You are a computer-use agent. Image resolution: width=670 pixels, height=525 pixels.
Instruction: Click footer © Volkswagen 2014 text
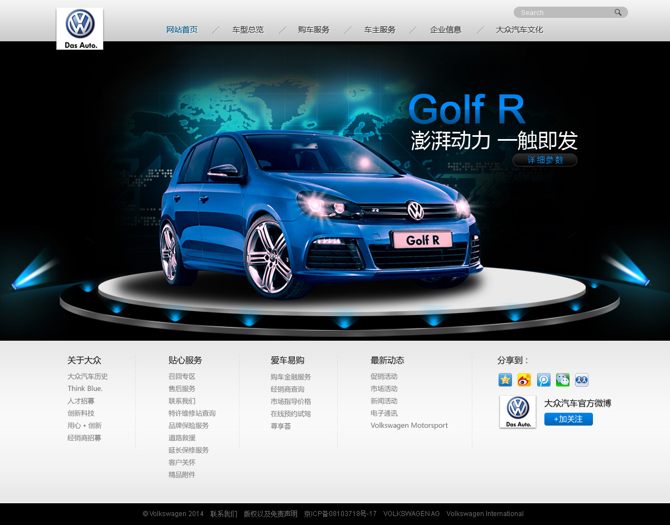[x=173, y=514]
